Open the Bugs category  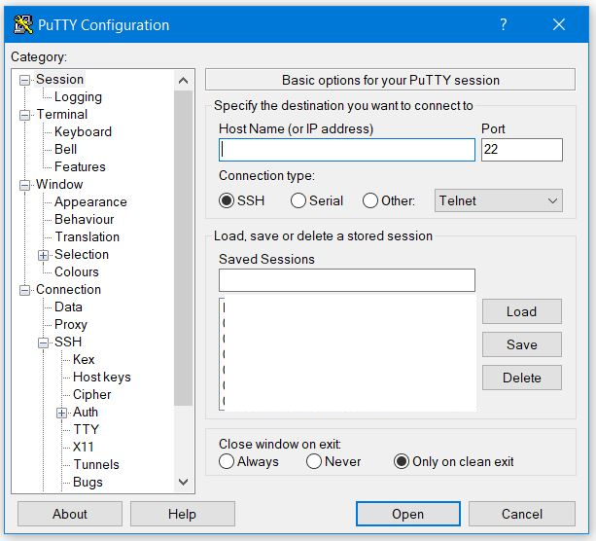point(88,482)
